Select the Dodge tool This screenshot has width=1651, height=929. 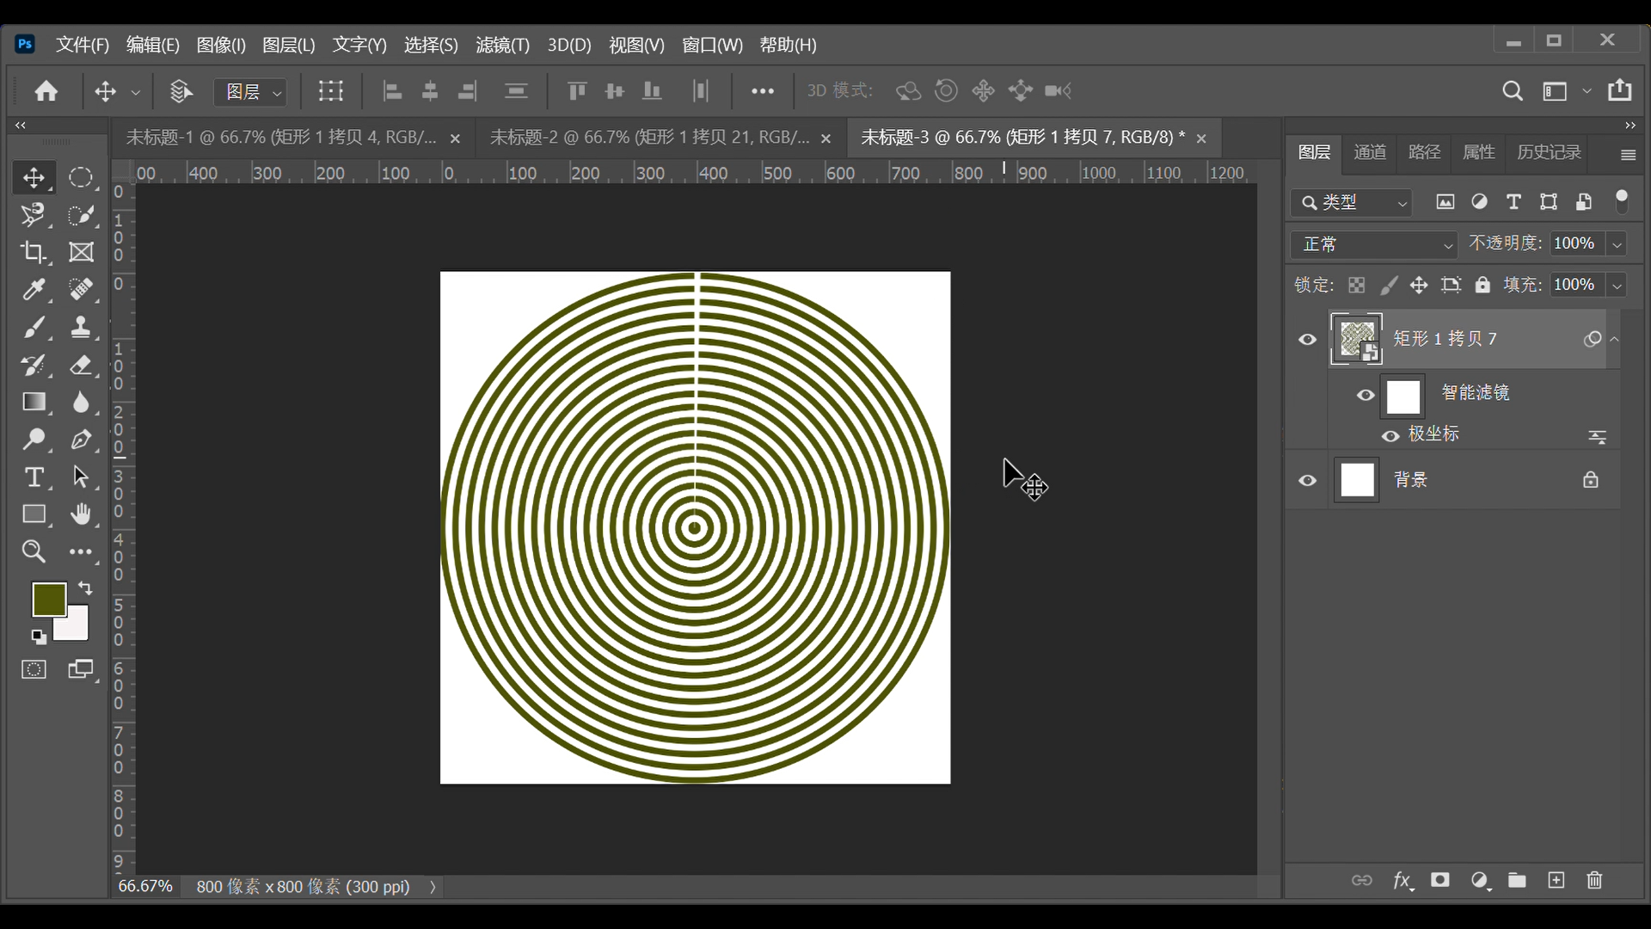tap(34, 440)
